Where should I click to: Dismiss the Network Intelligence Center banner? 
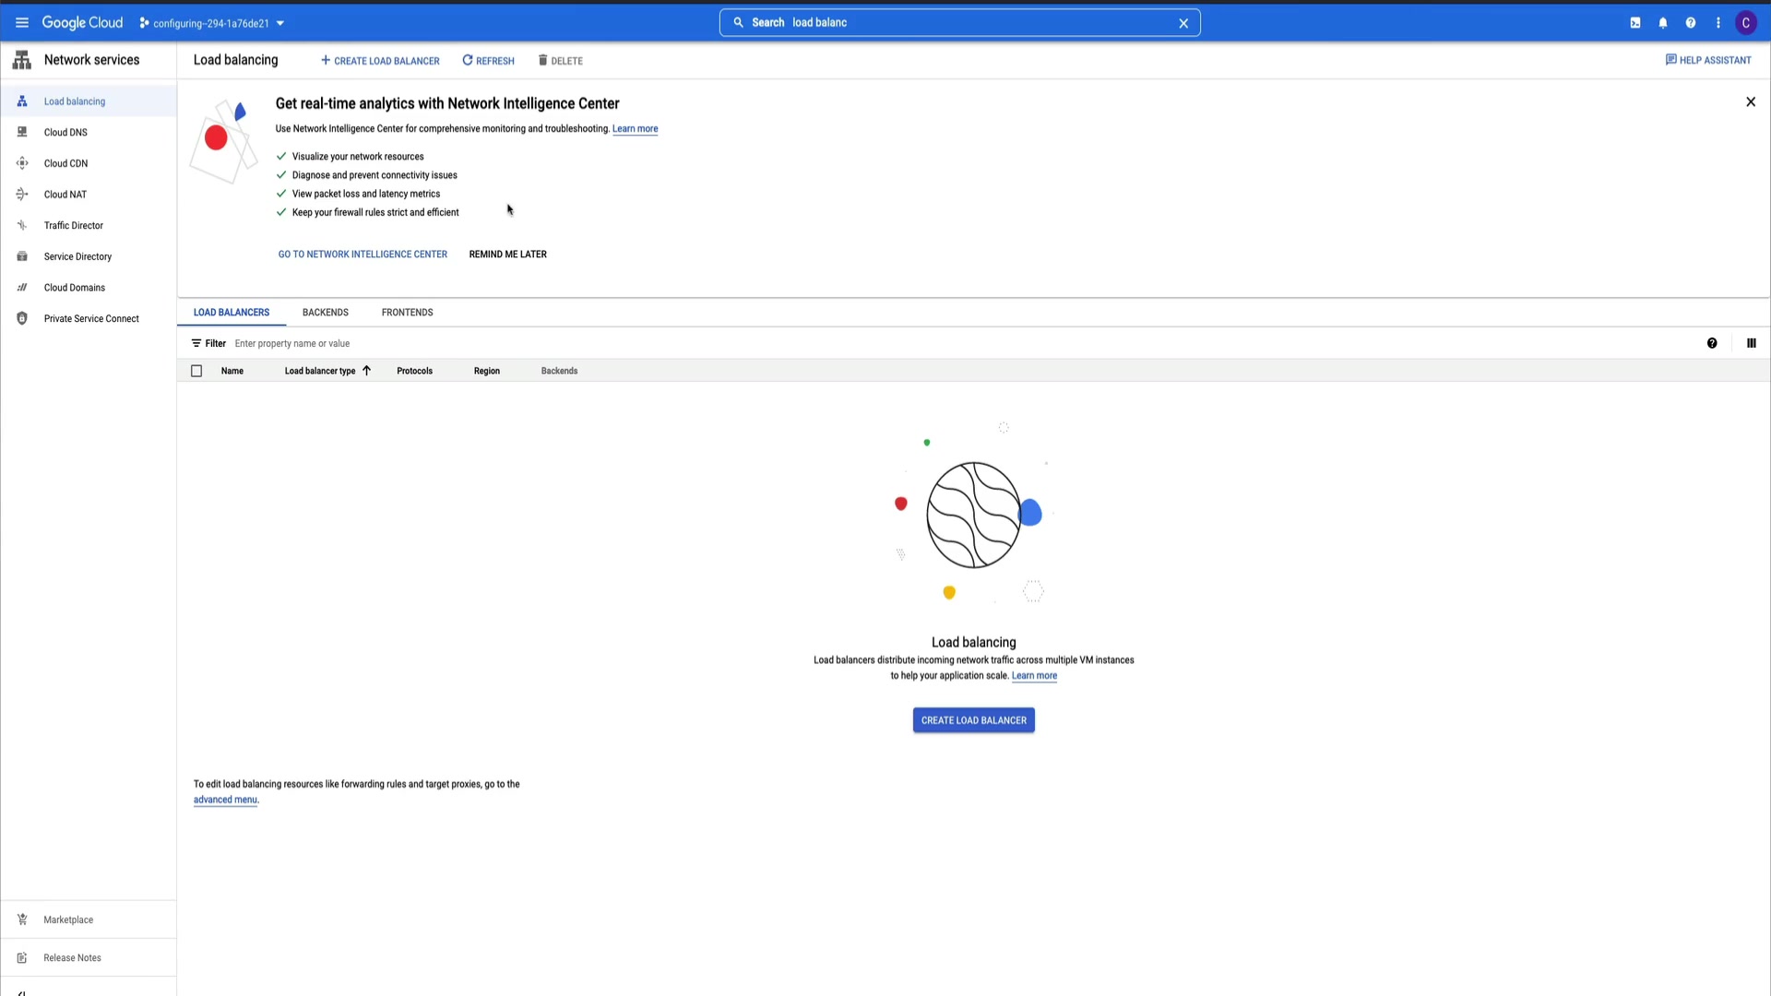click(x=1751, y=102)
